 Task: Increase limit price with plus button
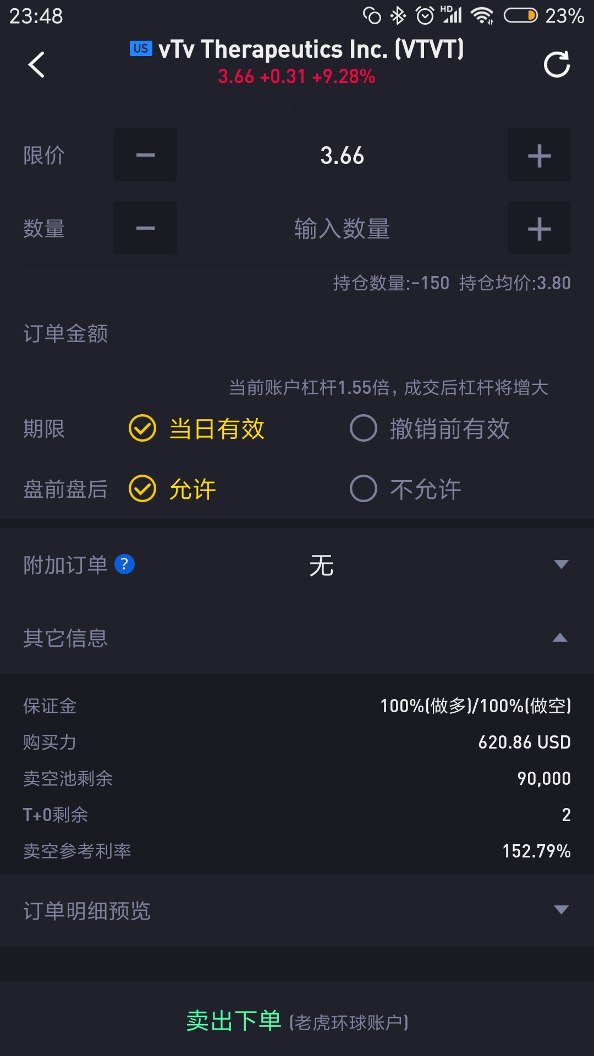[539, 155]
